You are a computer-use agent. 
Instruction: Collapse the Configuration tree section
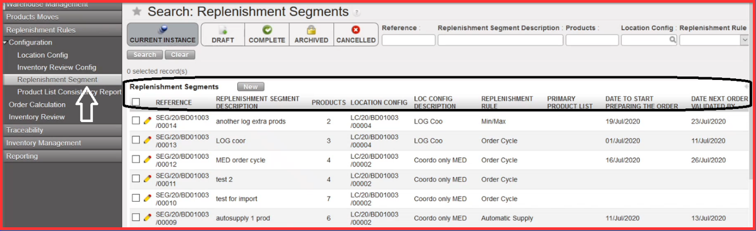point(5,43)
